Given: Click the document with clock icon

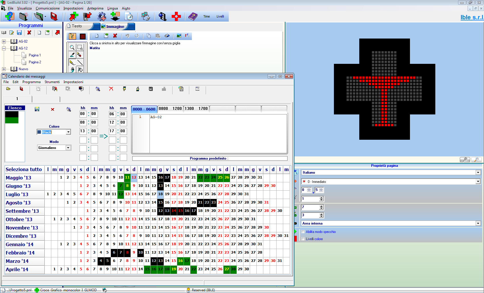Looking at the screenshot, I should click(x=129, y=16).
